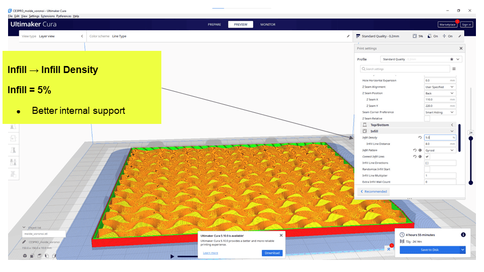Viewport: 484px width, 272px height.
Task: Click the Save to Disk button
Action: point(429,250)
